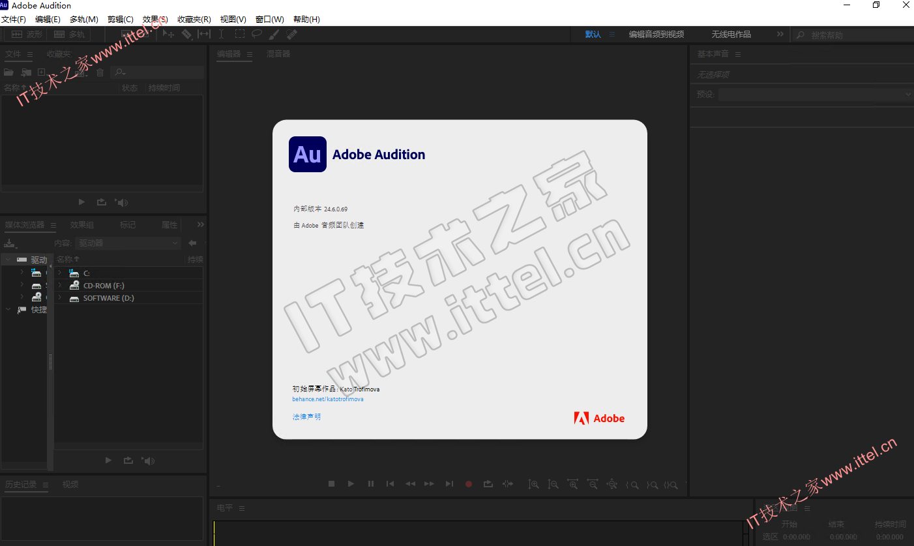914x546 pixels.
Task: Toggle Loop Playback in editor transport
Action: (x=488, y=484)
